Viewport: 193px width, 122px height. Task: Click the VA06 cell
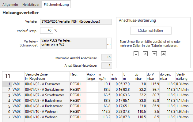18,101
